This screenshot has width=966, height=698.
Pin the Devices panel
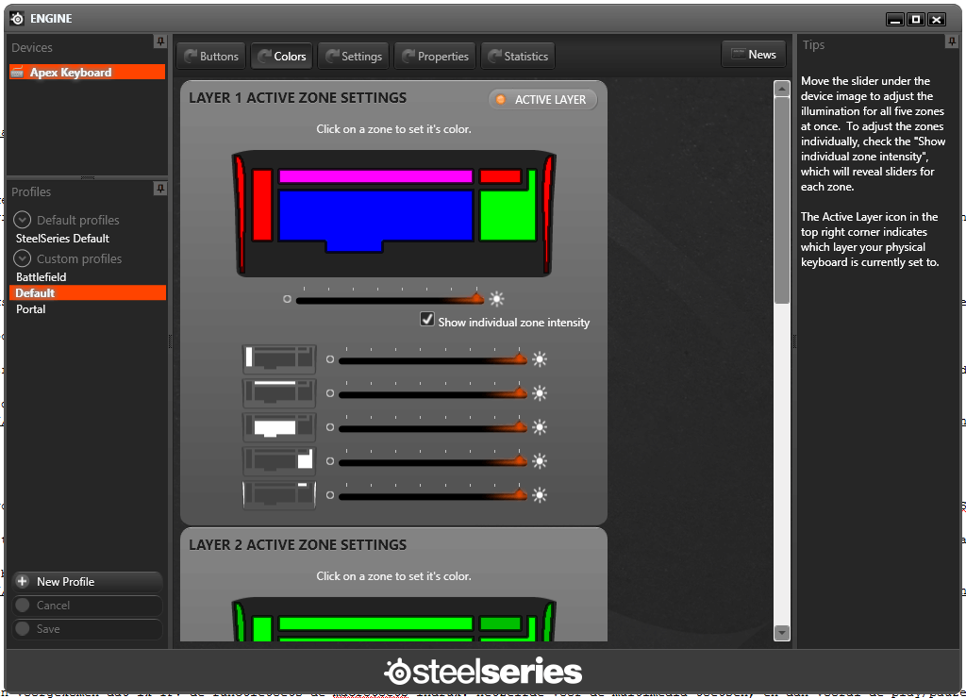[x=160, y=42]
